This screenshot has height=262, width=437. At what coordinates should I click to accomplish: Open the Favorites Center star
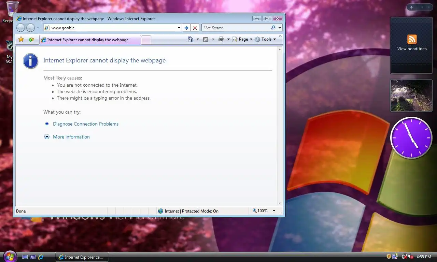coord(21,40)
